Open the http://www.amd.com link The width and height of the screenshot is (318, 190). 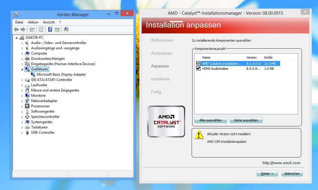pyautogui.click(x=281, y=163)
